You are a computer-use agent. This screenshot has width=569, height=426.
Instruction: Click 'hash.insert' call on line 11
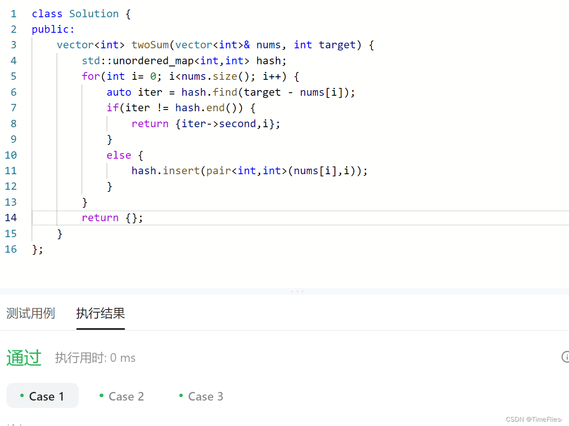(x=166, y=171)
